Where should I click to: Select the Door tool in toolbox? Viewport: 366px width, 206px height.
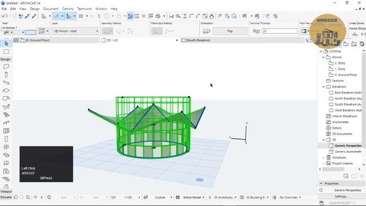[6, 139]
